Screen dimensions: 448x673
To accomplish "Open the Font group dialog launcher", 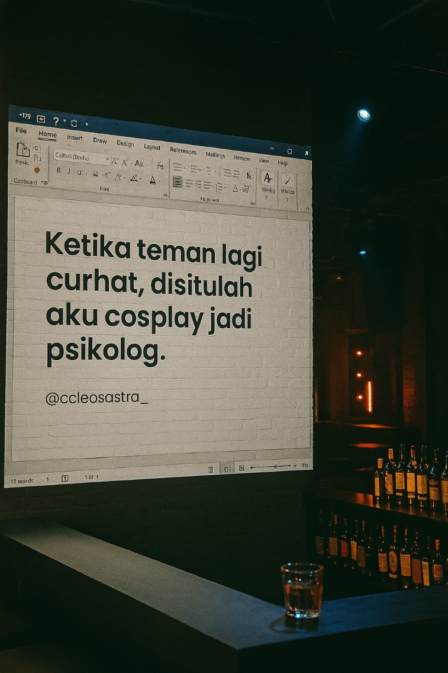I will click(165, 196).
